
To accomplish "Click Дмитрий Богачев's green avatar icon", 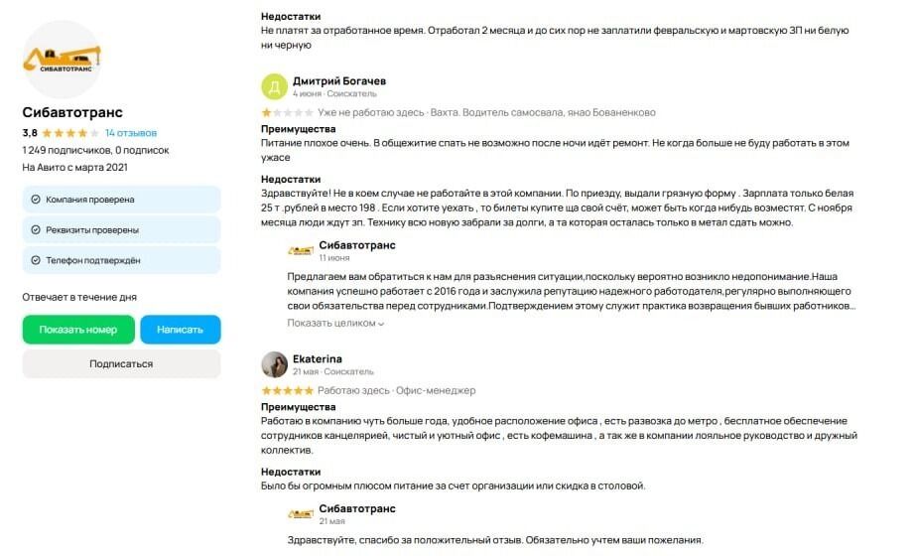I will [274, 86].
